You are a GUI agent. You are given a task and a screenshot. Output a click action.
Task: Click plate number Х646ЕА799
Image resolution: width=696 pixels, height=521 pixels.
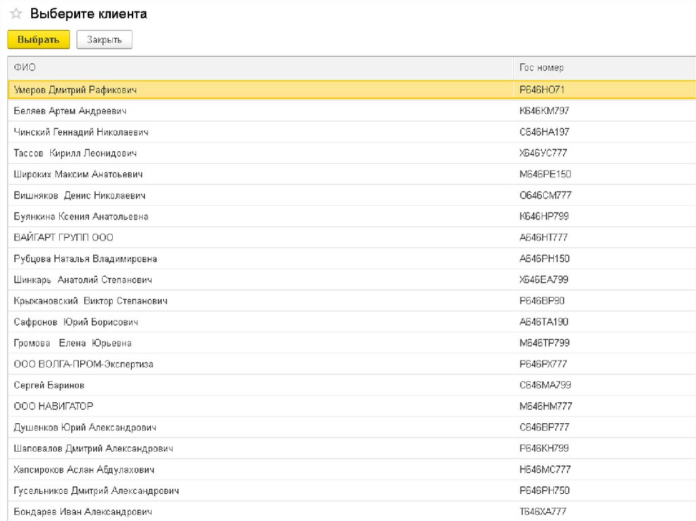543,280
